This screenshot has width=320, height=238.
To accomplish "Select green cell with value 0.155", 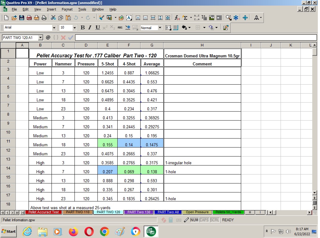I will pyautogui.click(x=108, y=143).
